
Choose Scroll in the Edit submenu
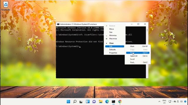tap(138, 59)
